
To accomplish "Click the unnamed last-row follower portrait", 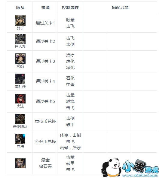I will click(20, 163).
